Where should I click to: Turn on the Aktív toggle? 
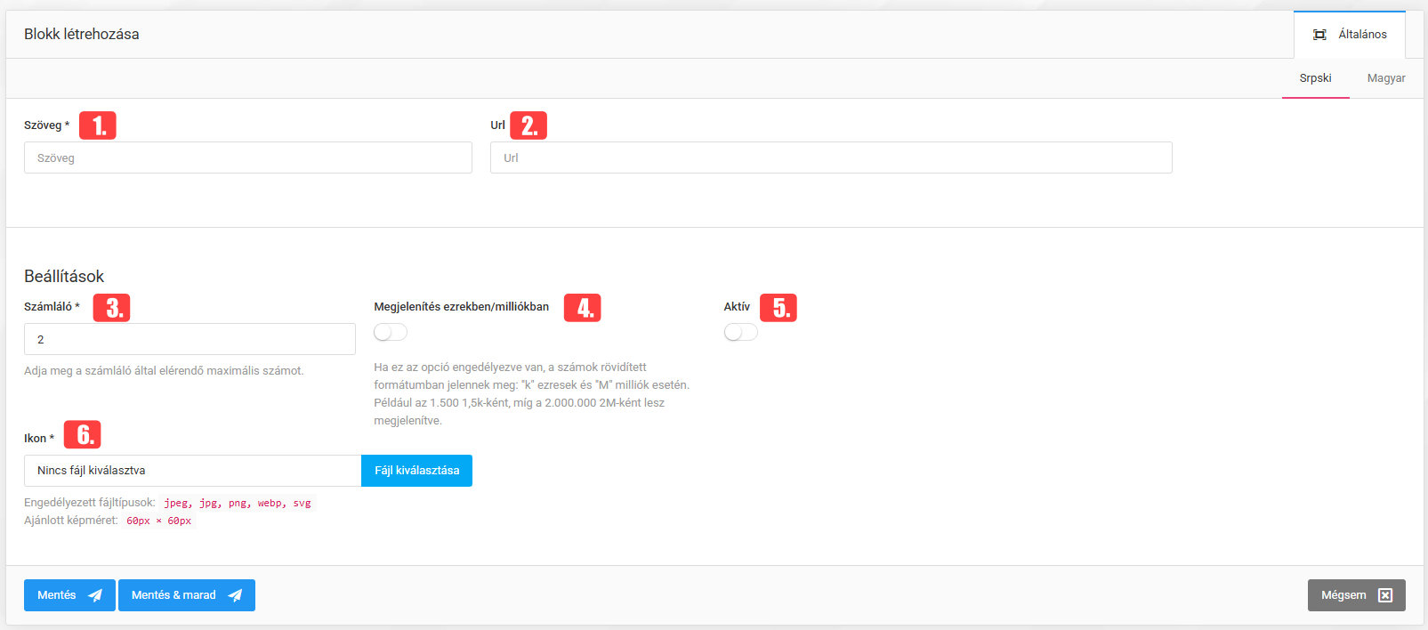coord(740,332)
